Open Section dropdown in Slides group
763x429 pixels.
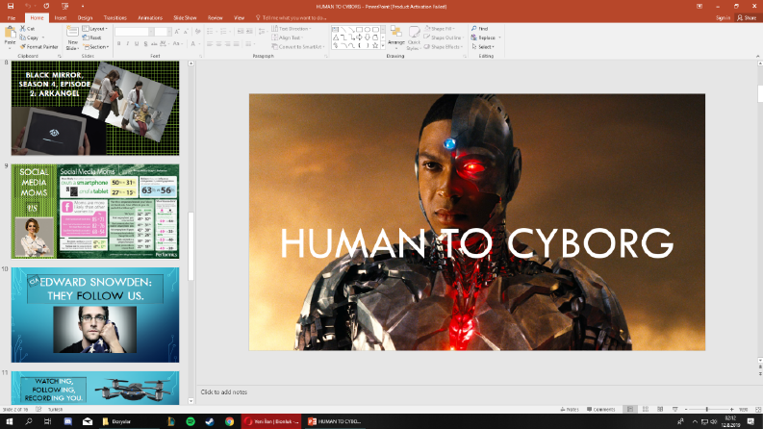click(96, 47)
